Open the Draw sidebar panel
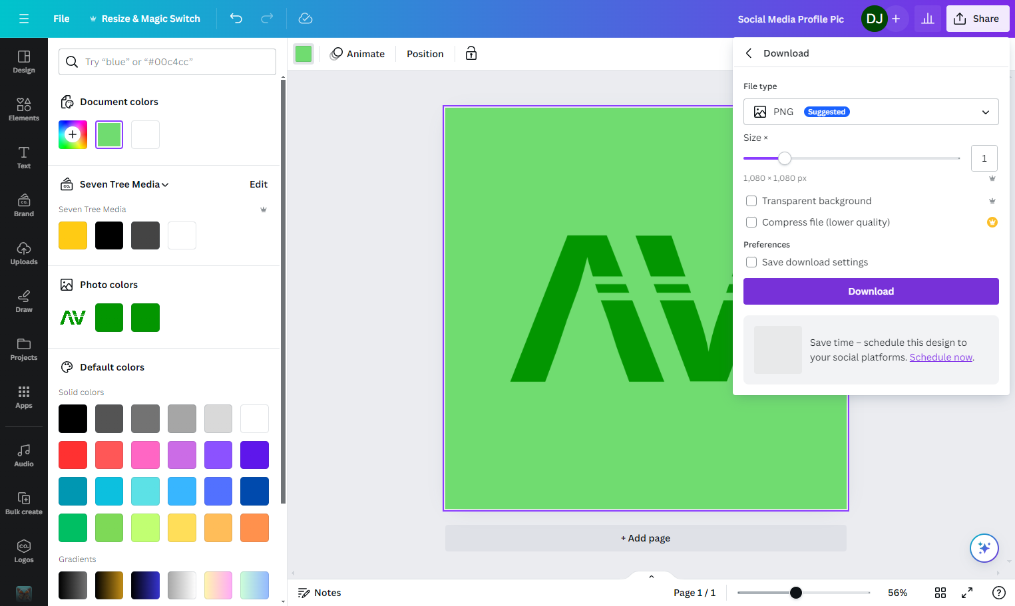The image size is (1015, 606). (24, 301)
